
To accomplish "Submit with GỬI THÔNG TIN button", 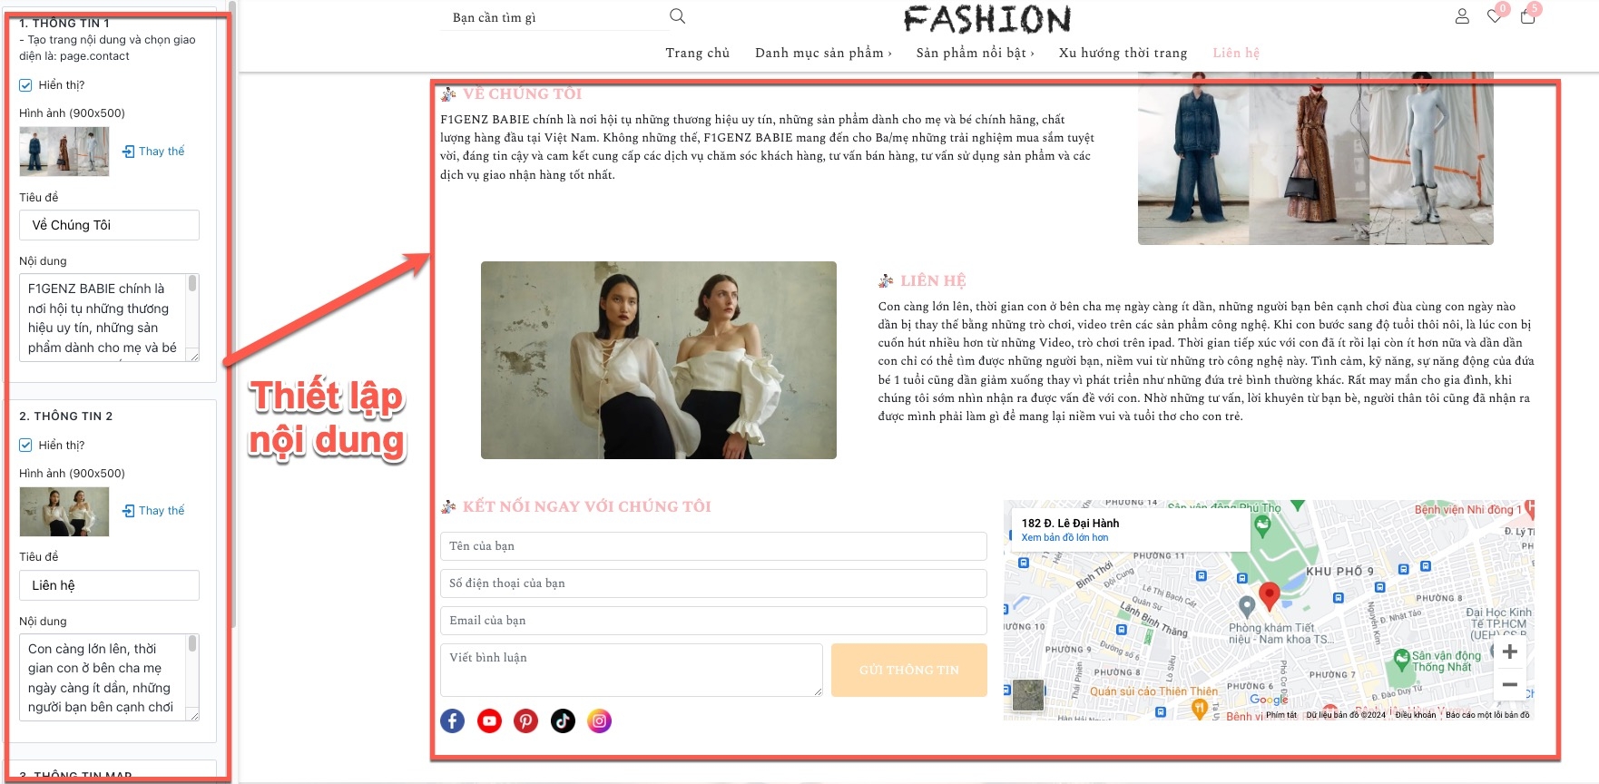I will click(x=909, y=670).
